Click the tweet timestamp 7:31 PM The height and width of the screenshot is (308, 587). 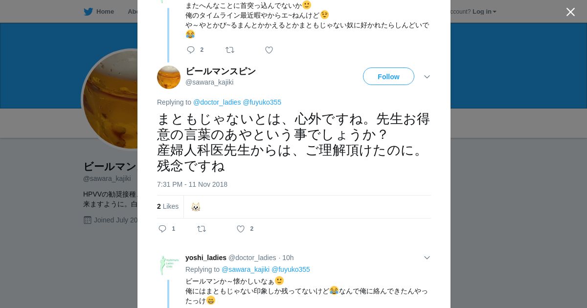(x=192, y=184)
